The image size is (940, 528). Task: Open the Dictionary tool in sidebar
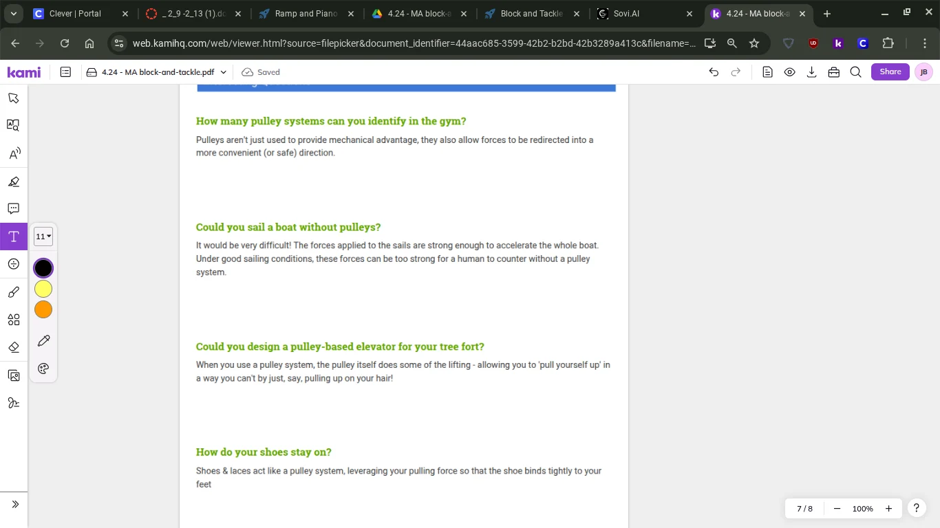click(13, 125)
